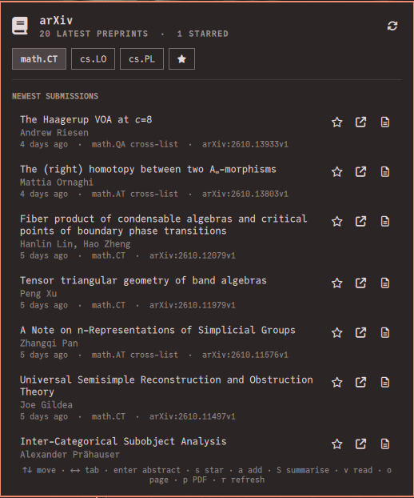Click author name Peng Xu

tap(38, 294)
